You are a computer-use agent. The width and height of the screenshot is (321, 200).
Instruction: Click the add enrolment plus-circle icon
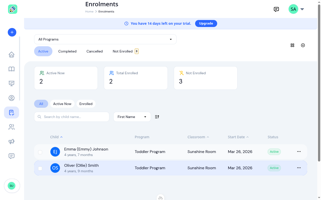303,45
